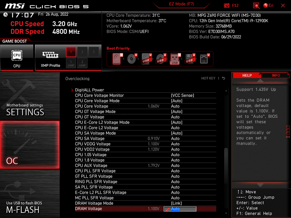Change language via the globe En icon
The height and width of the screenshot is (218, 291).
click(268, 6)
